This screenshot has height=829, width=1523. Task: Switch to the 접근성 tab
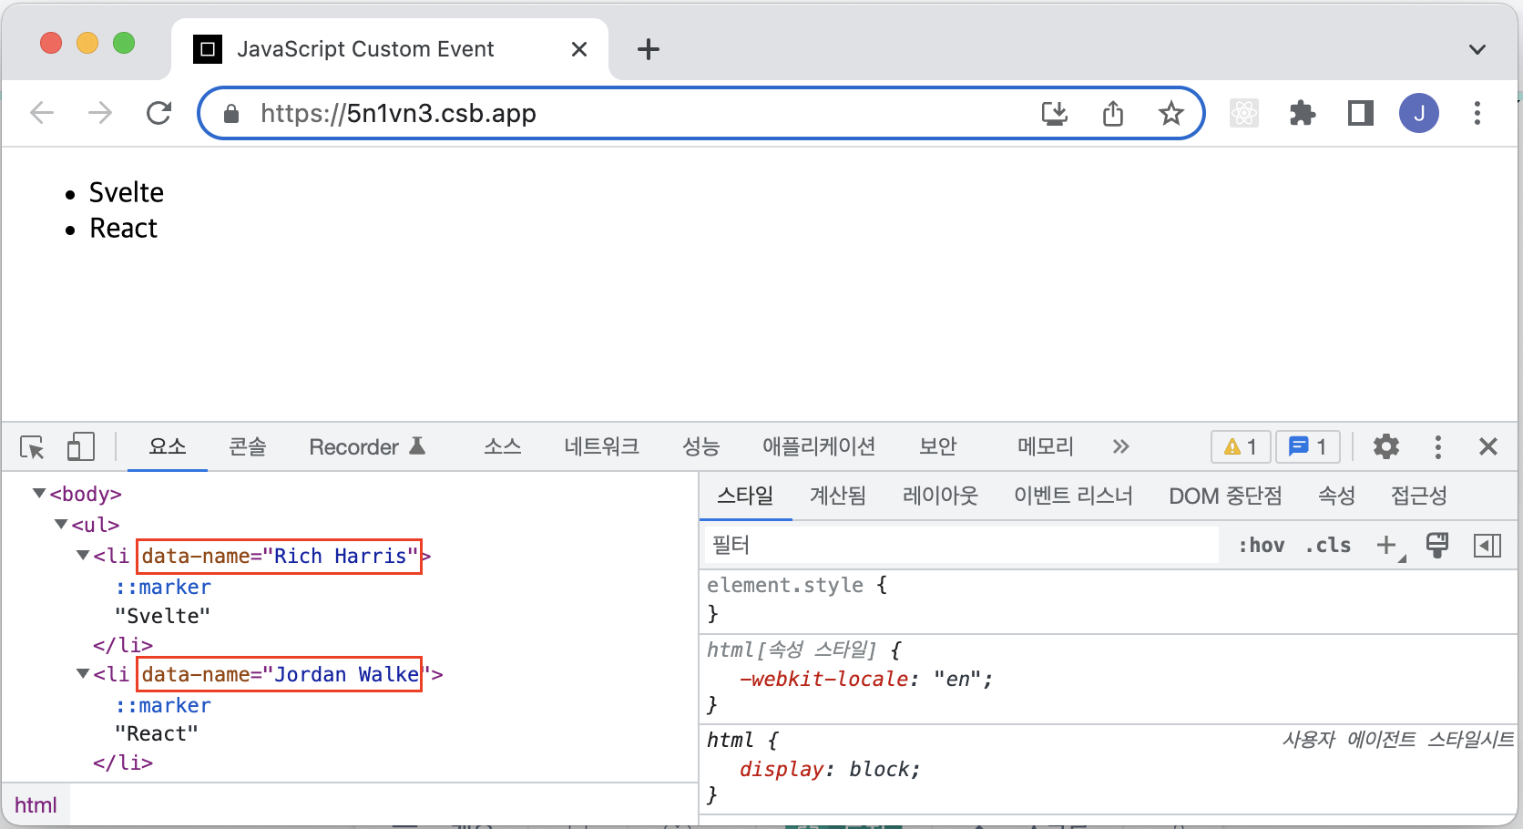[1419, 496]
